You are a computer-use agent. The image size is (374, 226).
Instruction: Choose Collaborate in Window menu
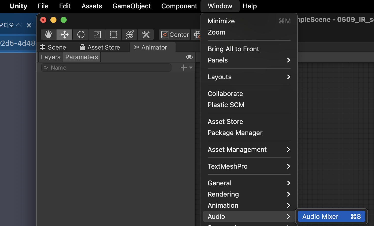(x=249, y=94)
